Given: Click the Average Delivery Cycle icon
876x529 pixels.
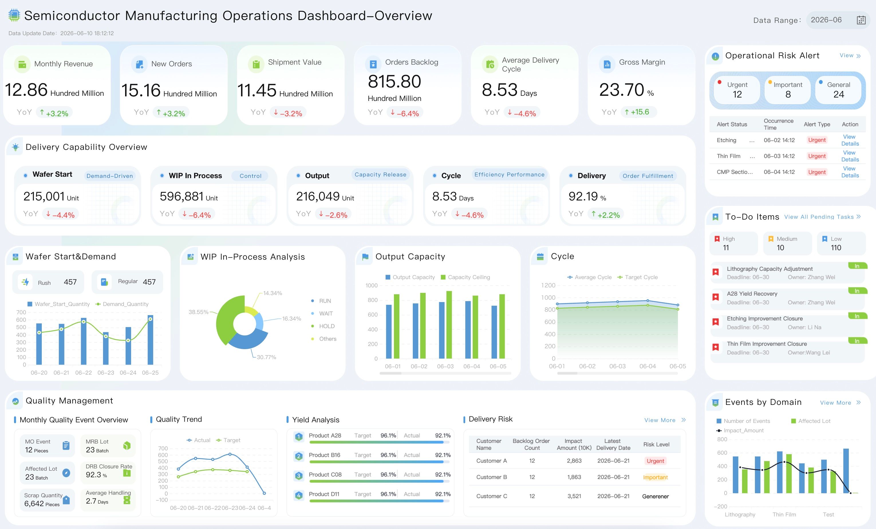Looking at the screenshot, I should coord(490,64).
